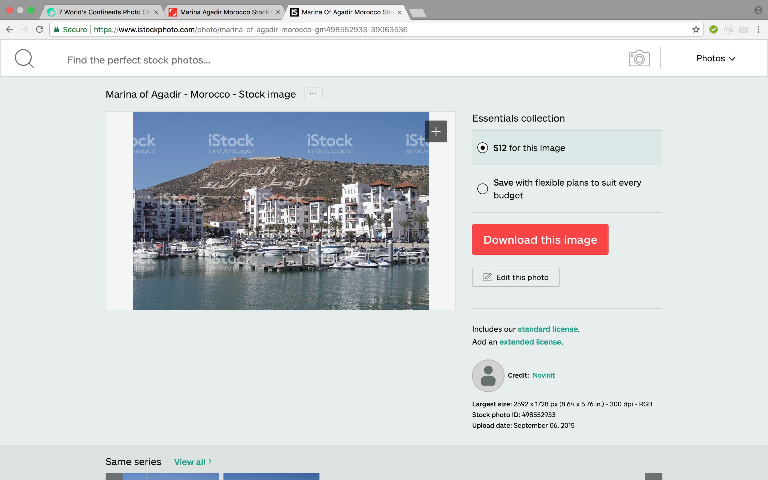Add image to board with plus icon

pos(436,131)
